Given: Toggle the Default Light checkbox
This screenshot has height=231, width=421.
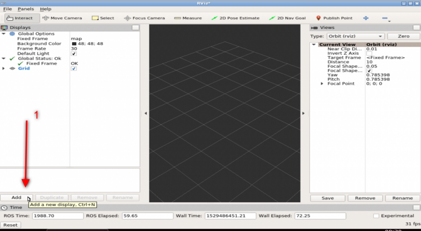Looking at the screenshot, I should pyautogui.click(x=74, y=53).
